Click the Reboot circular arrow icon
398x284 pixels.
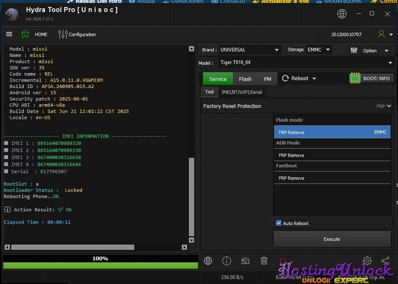[x=285, y=78]
